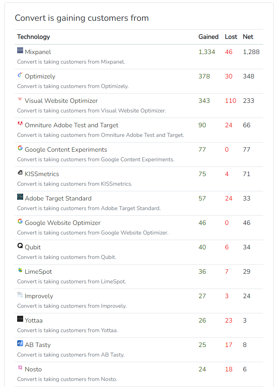Click the Mixpanel logo icon
This screenshot has width=278, height=387.
coord(20,50)
